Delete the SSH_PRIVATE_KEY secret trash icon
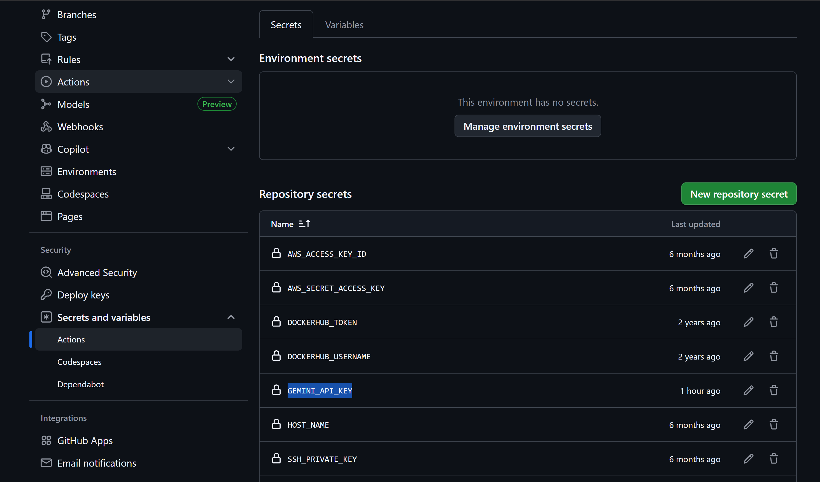Viewport: 820px width, 482px height. (774, 459)
